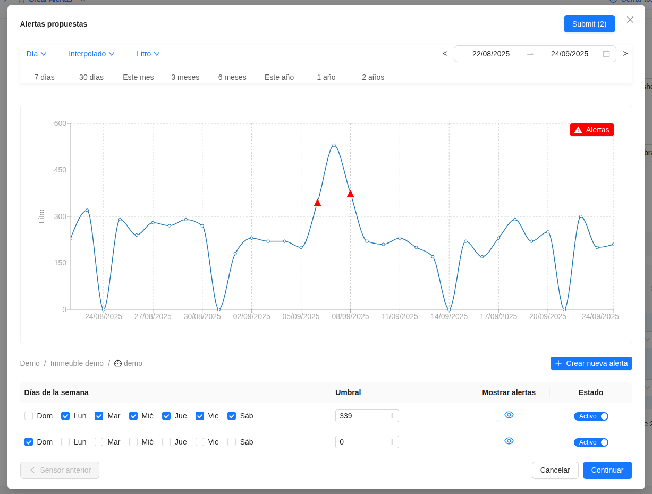Click Crear nueva alerta button
The height and width of the screenshot is (494, 652).
tap(591, 363)
